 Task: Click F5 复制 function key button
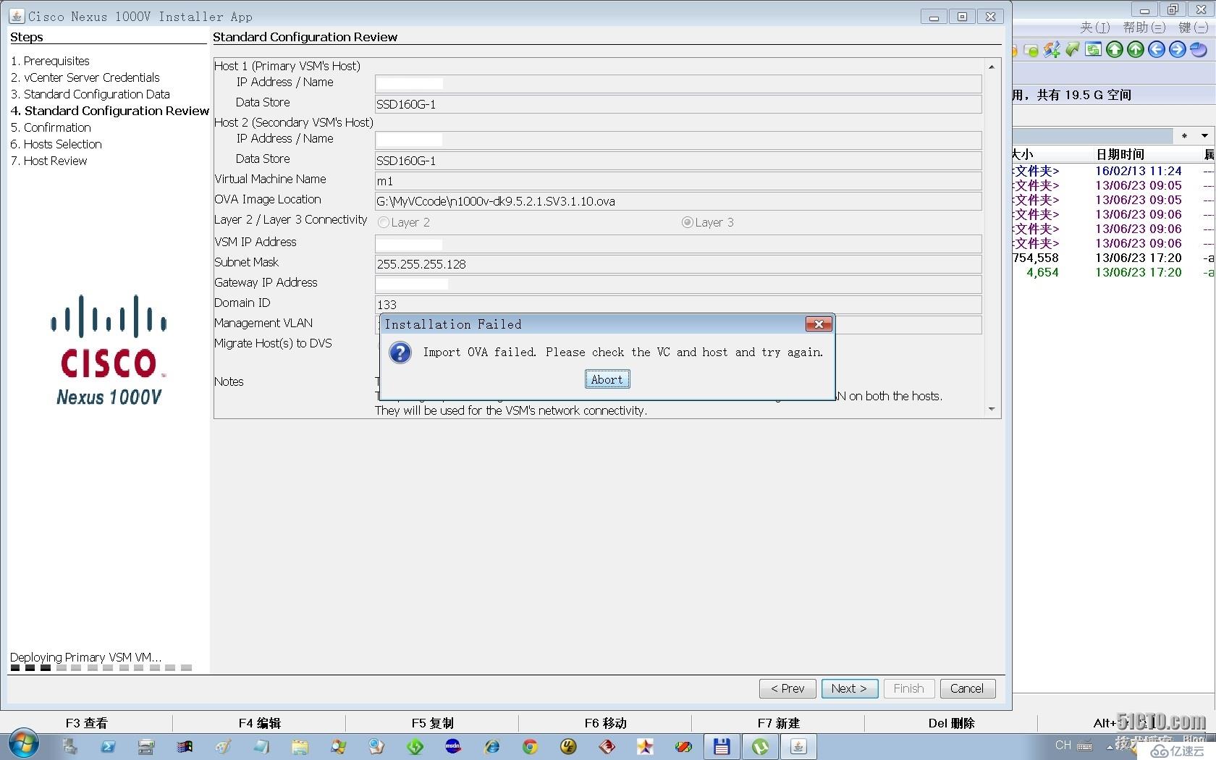point(433,723)
